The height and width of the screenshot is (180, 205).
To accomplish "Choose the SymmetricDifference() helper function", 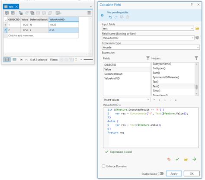I will pyautogui.click(x=173, y=77).
